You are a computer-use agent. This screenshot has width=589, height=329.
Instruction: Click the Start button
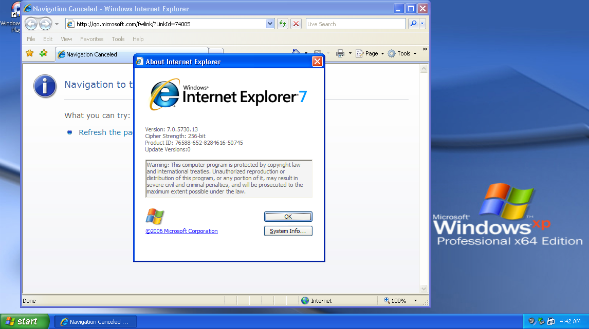pyautogui.click(x=25, y=321)
